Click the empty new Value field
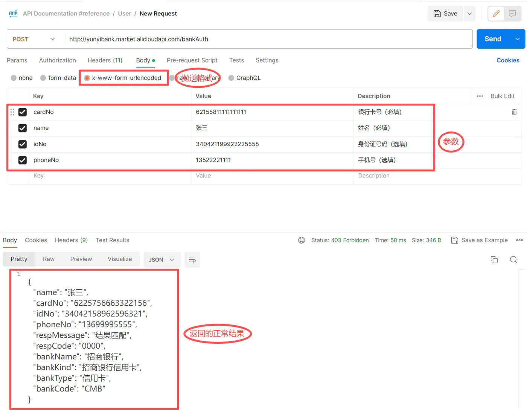The height and width of the screenshot is (410, 527). [272, 176]
